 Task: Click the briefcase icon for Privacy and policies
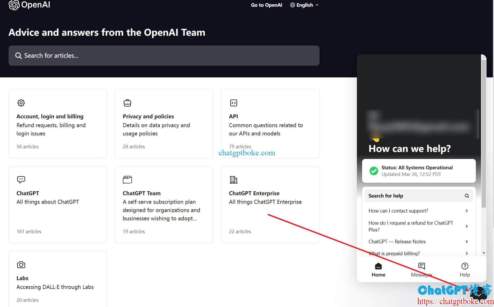point(127,103)
